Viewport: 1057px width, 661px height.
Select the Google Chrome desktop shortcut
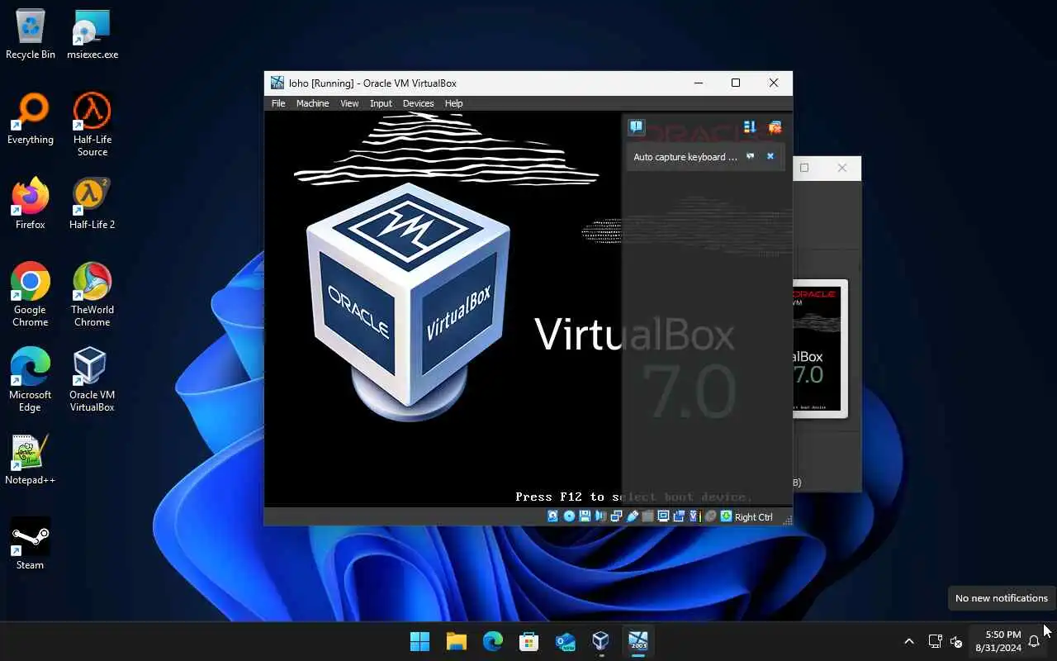tap(31, 295)
